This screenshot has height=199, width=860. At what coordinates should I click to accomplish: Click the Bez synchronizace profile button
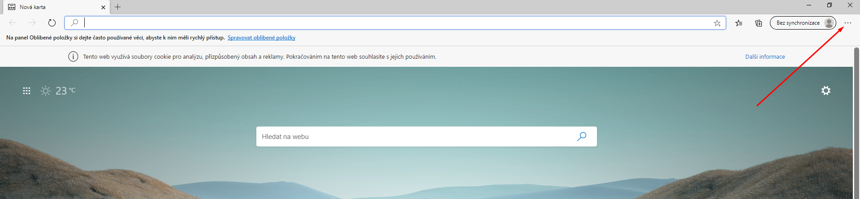803,23
